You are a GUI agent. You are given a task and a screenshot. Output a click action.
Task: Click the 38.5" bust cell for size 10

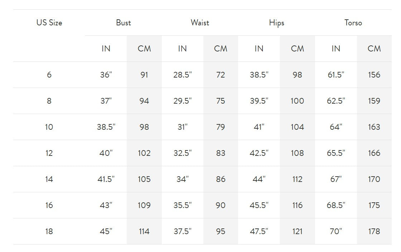[x=106, y=127]
